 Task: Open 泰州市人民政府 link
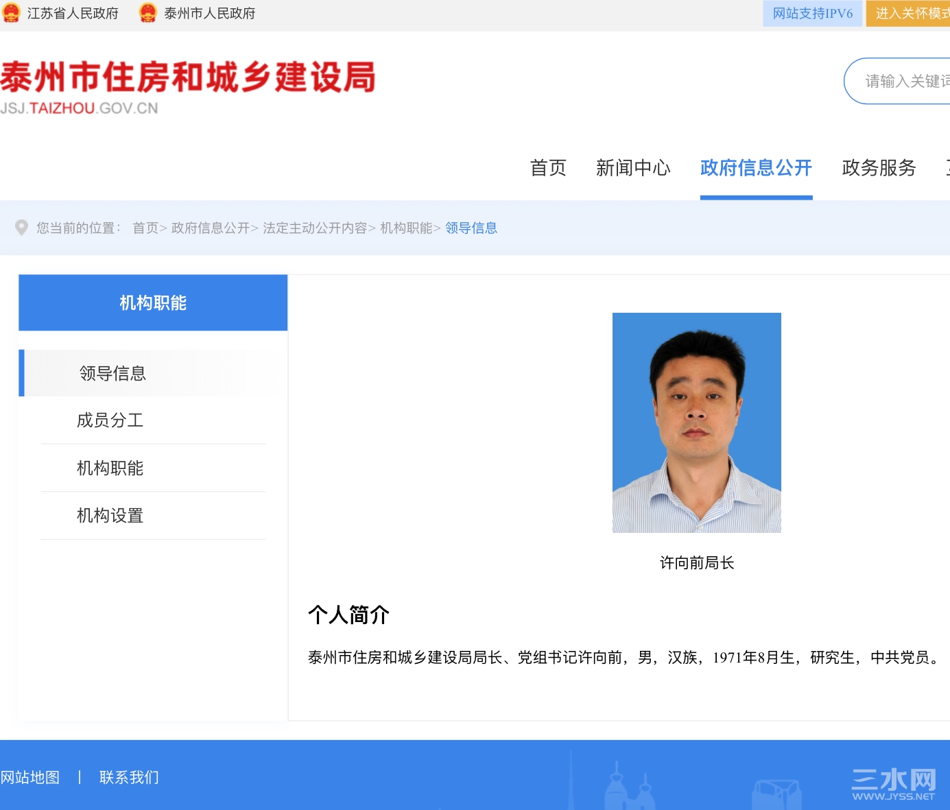210,14
